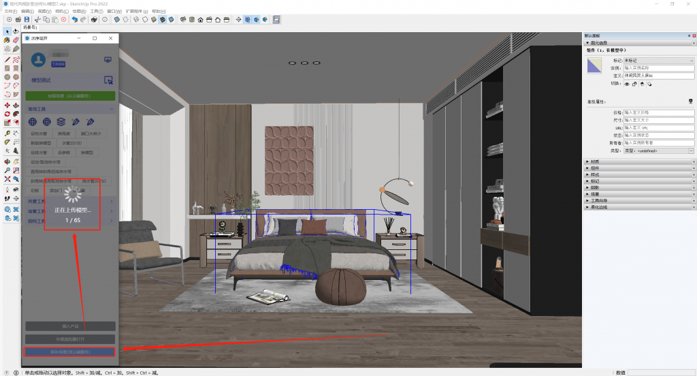Image resolution: width=697 pixels, height=376 pixels.
Task: Click the Print icon
Action: 94,20
